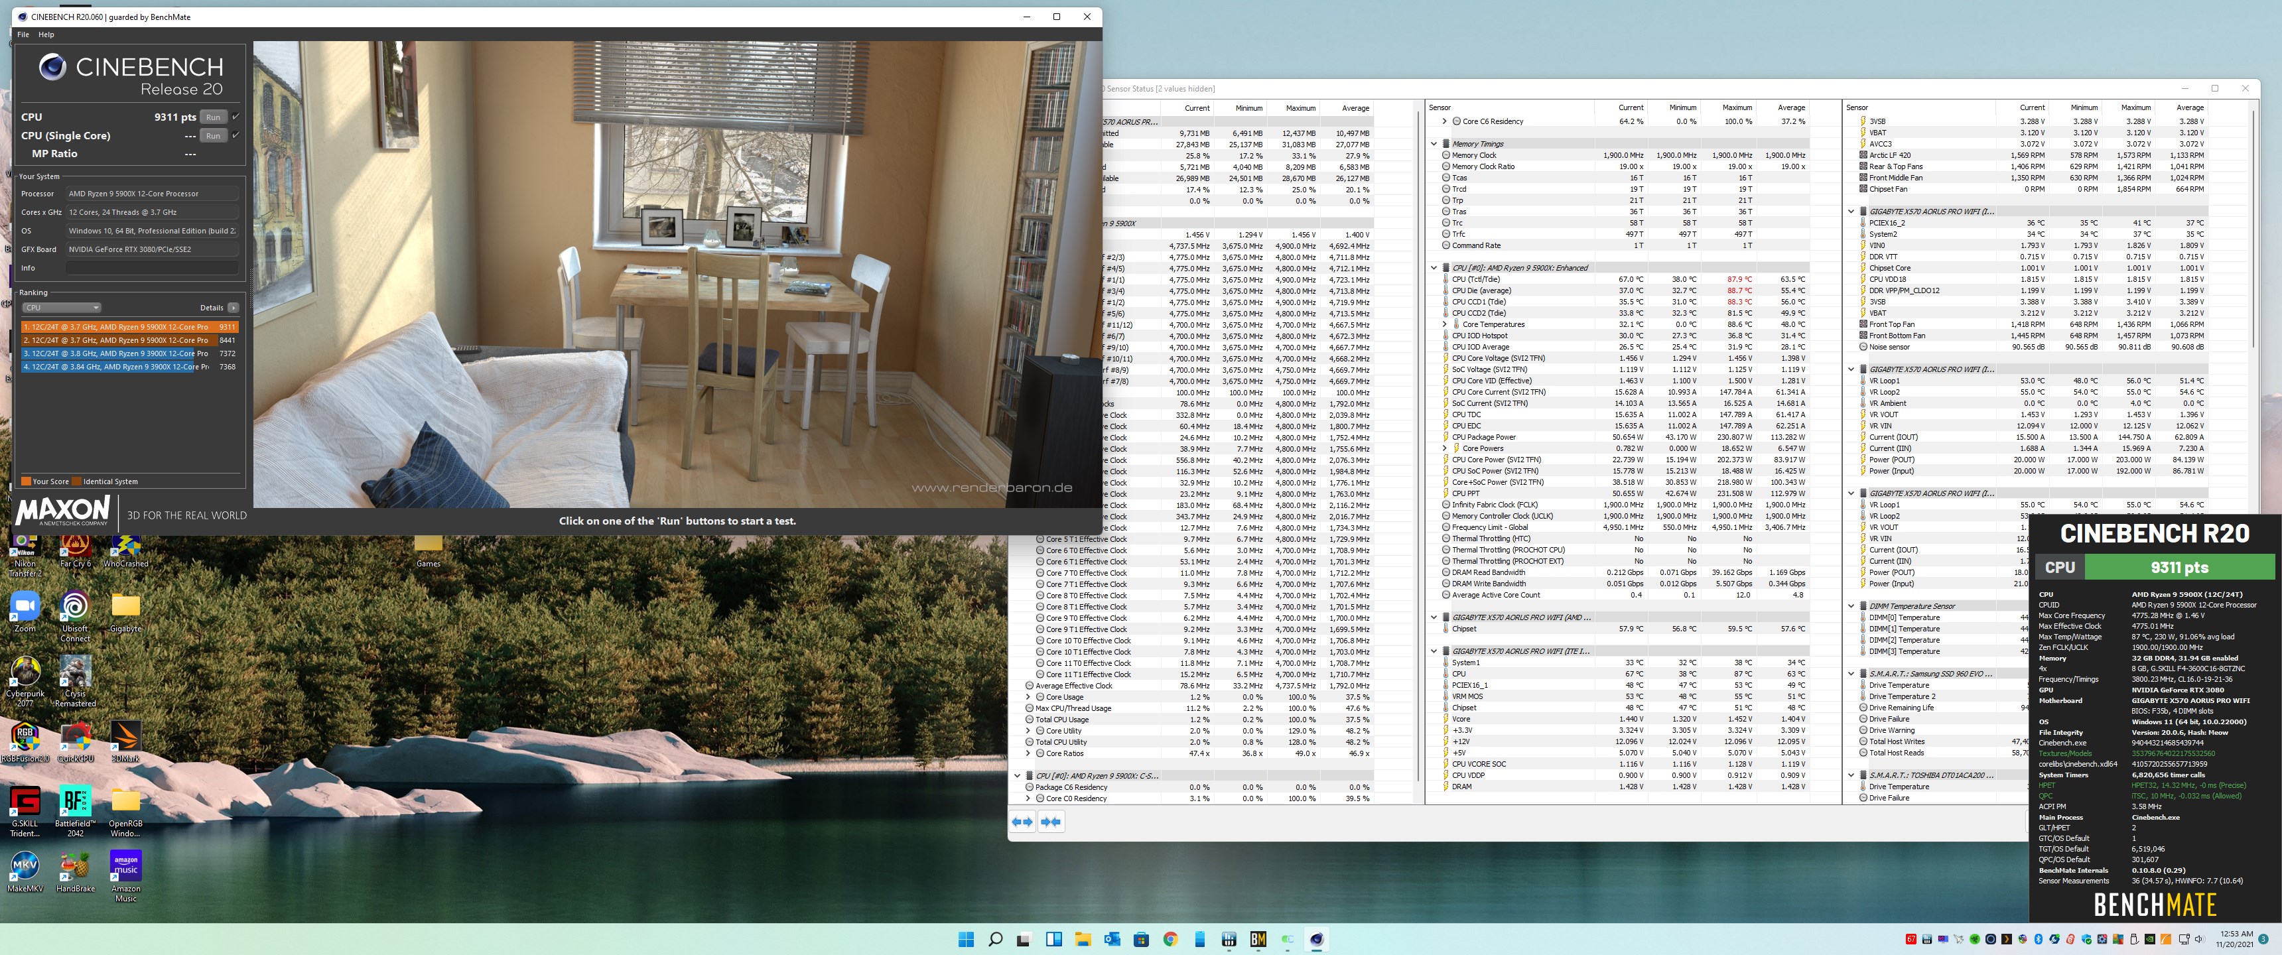
Task: Open MakeMKV desktop shortcut
Action: [25, 871]
